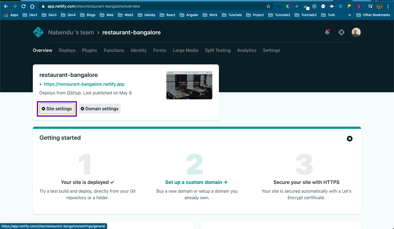The width and height of the screenshot is (394, 229).
Task: Click Secure your site with HTTPS heading
Action: pos(306,182)
